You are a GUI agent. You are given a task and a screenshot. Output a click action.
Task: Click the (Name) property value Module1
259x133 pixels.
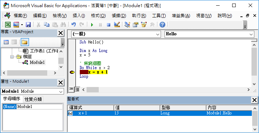point(39,107)
